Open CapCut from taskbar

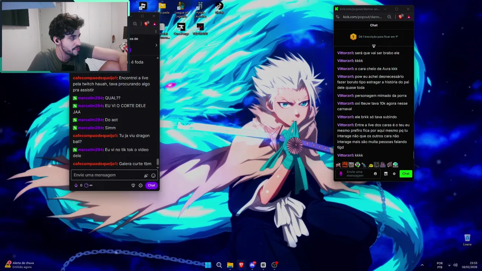[x=263, y=265]
